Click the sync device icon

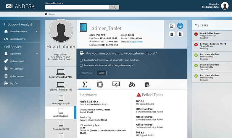tap(172, 26)
